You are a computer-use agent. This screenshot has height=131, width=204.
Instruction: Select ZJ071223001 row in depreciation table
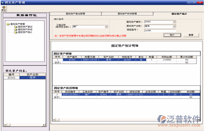(x=126, y=94)
